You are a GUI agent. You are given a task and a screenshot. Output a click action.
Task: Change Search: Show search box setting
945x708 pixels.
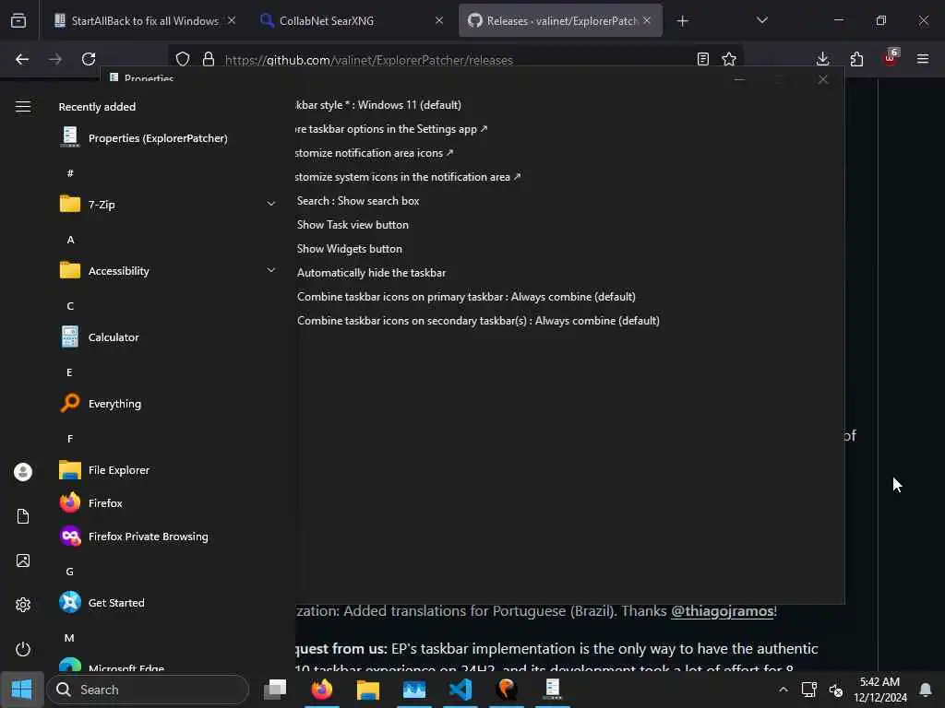pos(358,201)
